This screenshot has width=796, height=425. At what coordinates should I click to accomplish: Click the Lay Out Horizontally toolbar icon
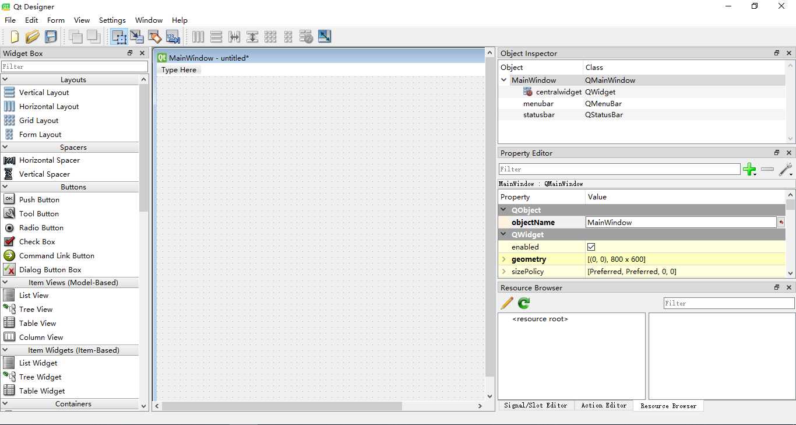coord(198,37)
